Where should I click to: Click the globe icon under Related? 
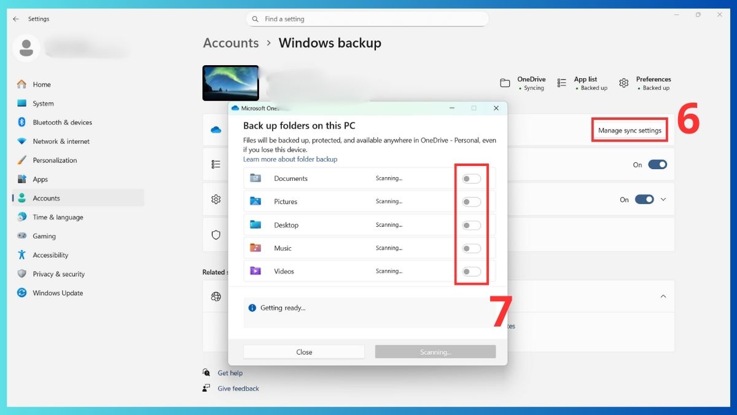tap(216, 296)
